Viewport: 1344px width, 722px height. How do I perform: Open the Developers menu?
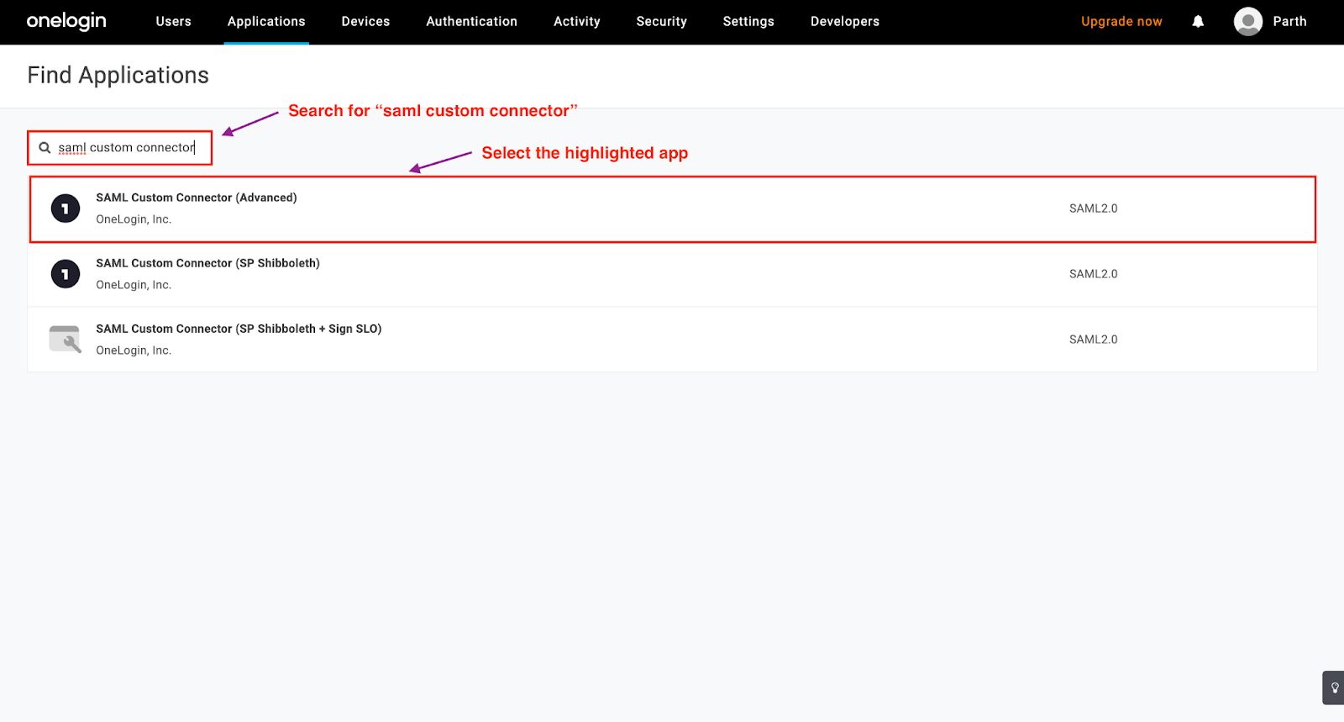(845, 22)
